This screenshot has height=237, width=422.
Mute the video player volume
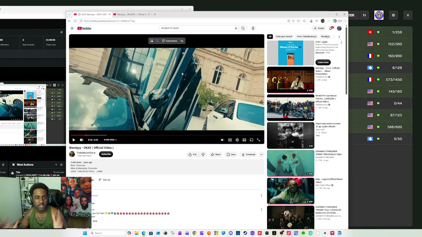(81, 140)
